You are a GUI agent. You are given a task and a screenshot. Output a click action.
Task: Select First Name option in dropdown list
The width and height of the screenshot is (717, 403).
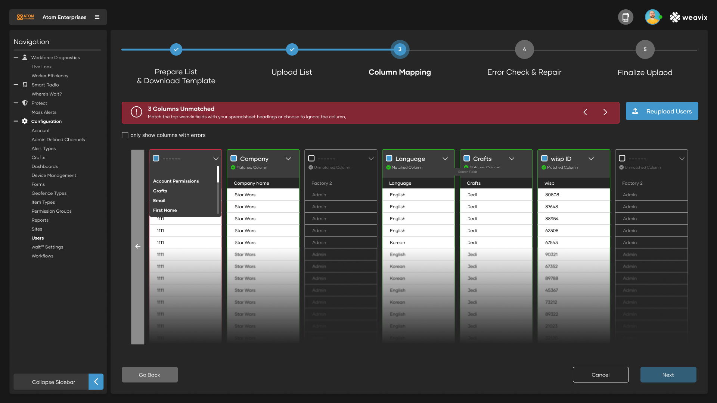click(165, 210)
